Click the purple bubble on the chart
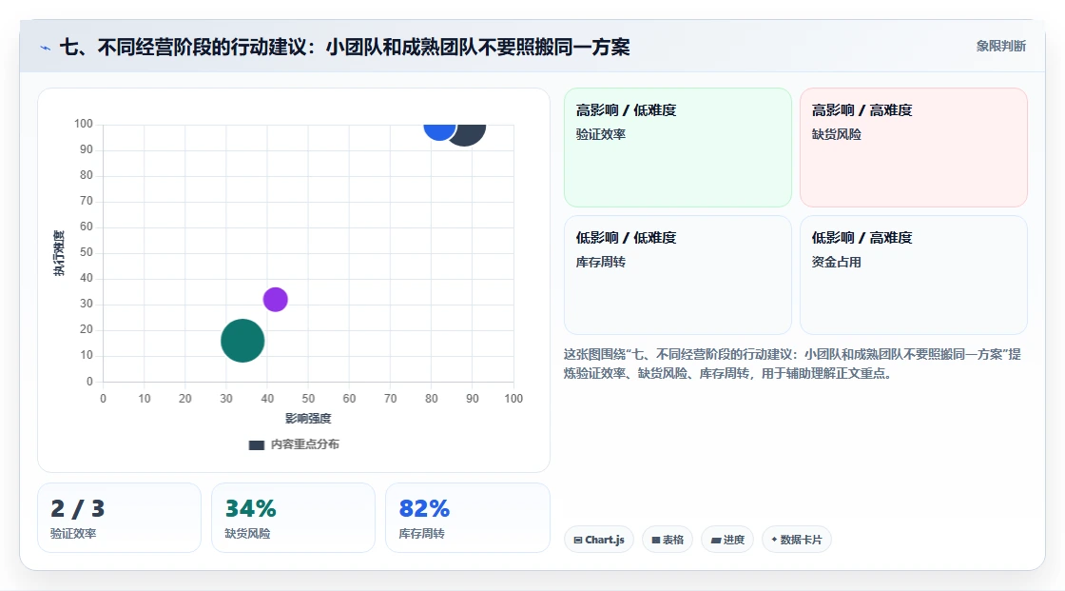1065x591 pixels. [275, 299]
